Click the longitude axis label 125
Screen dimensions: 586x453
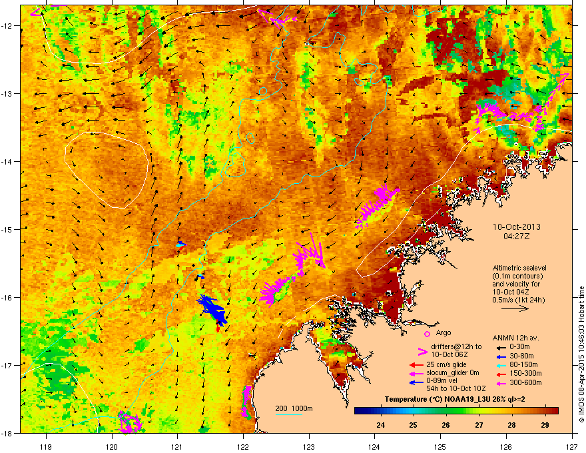[x=440, y=446]
